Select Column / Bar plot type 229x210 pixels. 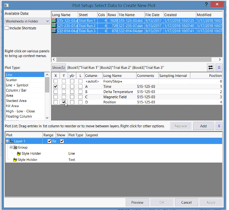(x=25, y=90)
